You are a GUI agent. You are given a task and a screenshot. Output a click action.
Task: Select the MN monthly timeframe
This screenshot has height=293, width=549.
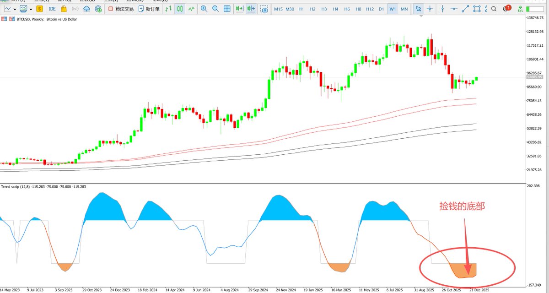pyautogui.click(x=404, y=9)
